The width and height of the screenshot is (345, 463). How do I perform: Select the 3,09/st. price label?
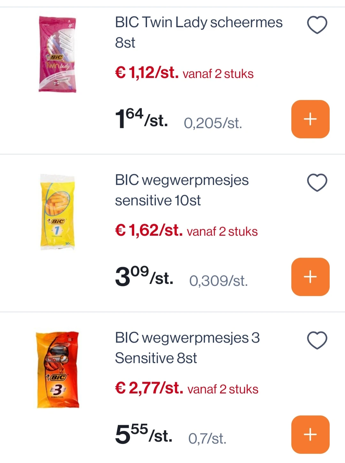pos(144,276)
